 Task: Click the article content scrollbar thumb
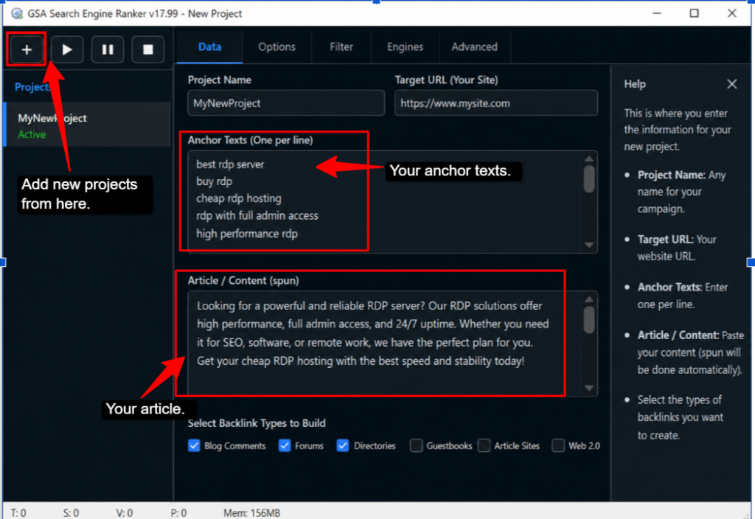point(589,320)
